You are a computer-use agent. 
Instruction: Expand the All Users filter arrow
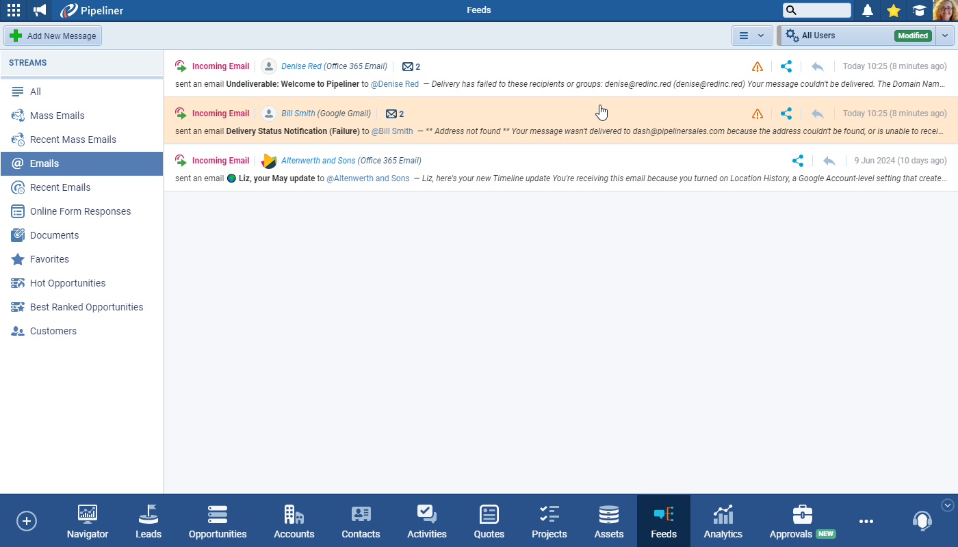pos(945,36)
